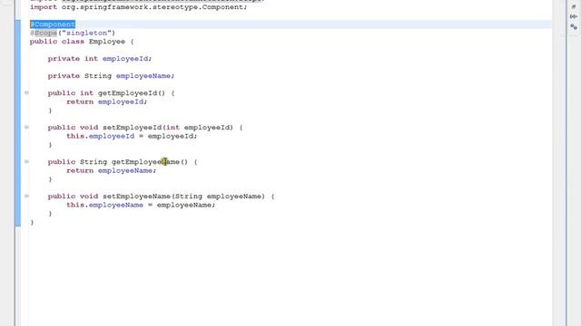Click the setEmployeeName method name
581x326 pixels.
[x=136, y=197]
